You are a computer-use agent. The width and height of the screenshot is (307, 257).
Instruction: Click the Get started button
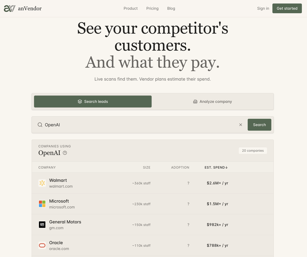(287, 8)
